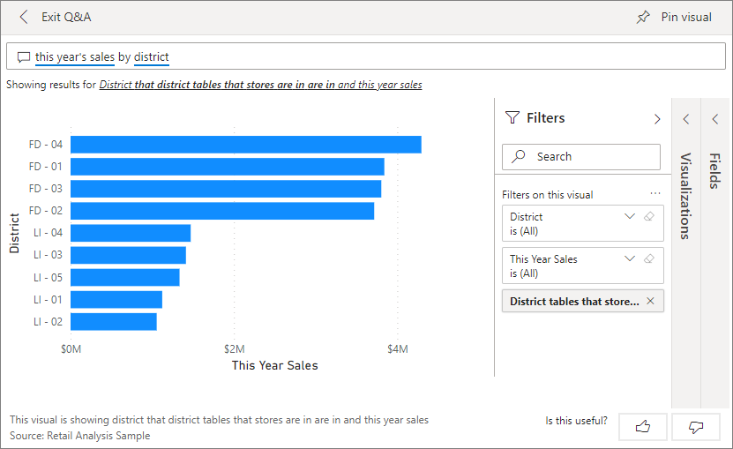Expand the This Year Sales filter card

[x=630, y=259]
